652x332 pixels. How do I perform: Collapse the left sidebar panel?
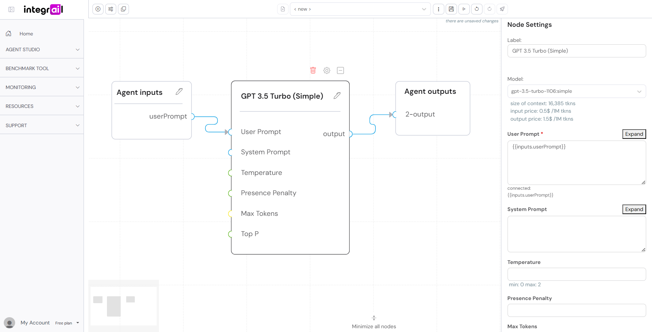[11, 10]
